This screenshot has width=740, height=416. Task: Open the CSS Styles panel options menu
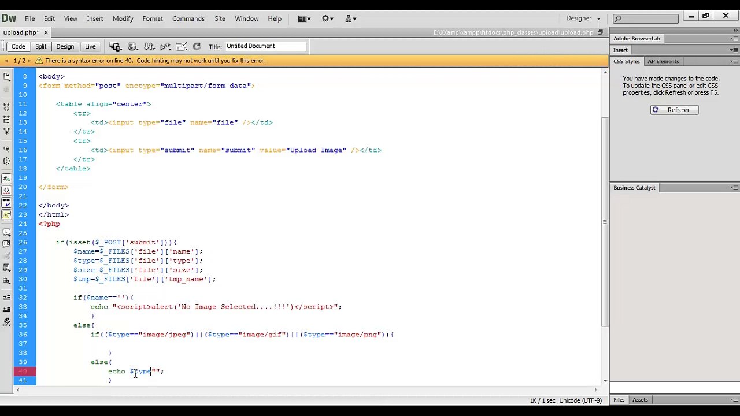coord(734,61)
